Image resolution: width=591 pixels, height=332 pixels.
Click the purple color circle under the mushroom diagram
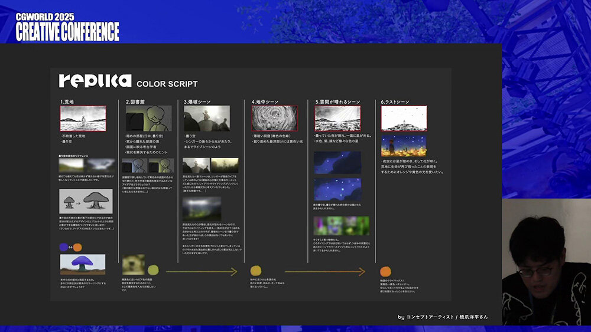[64, 248]
